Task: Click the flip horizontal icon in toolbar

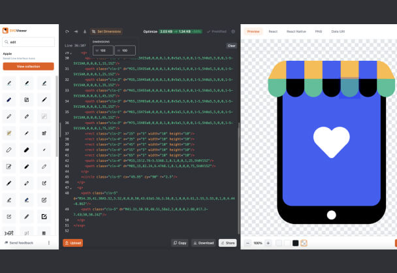Action: point(75,31)
